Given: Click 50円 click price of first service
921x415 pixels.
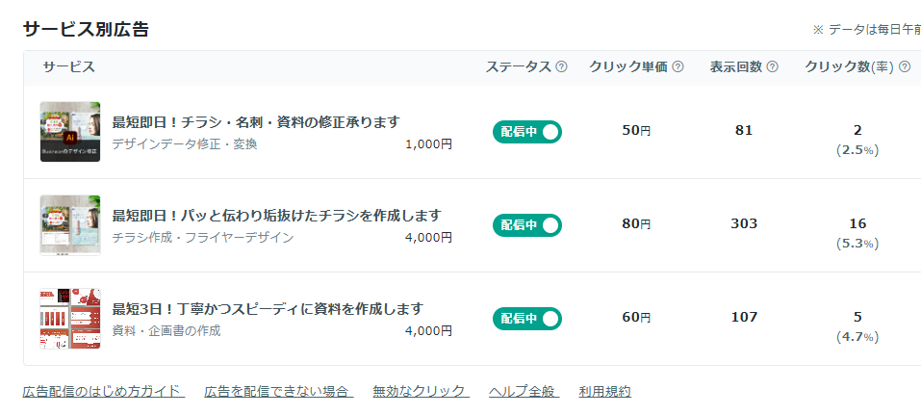Looking at the screenshot, I should tap(636, 131).
